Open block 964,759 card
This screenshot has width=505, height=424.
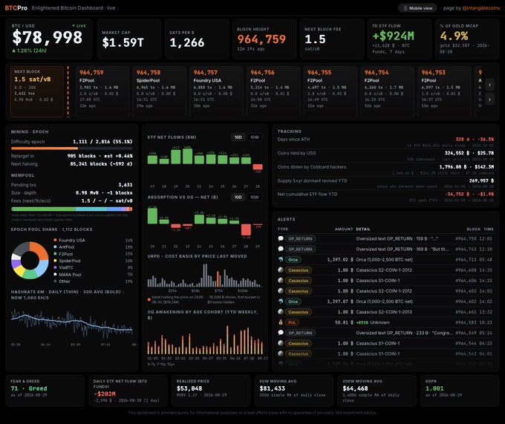[102, 91]
